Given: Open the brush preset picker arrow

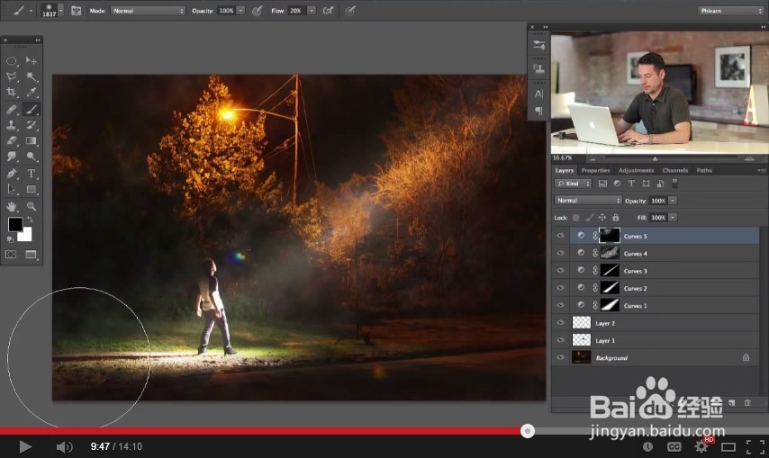Looking at the screenshot, I should tap(61, 10).
